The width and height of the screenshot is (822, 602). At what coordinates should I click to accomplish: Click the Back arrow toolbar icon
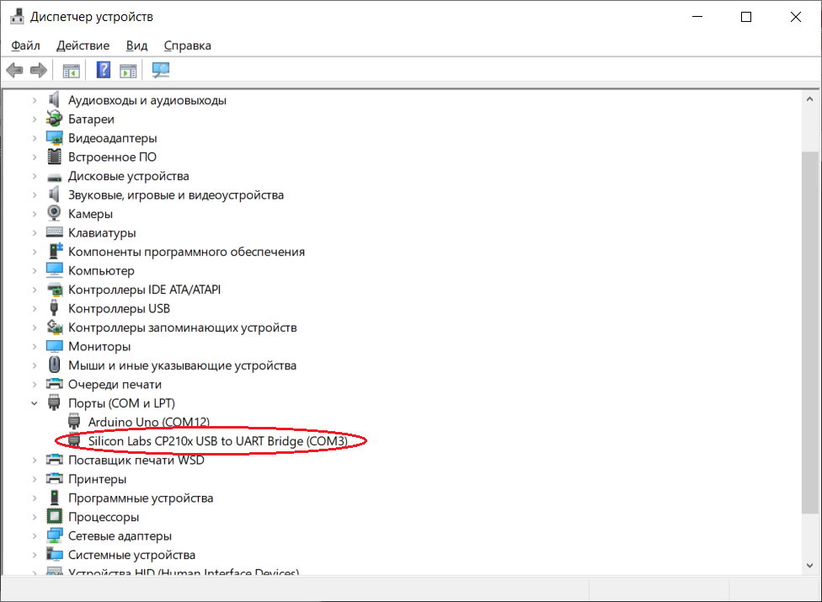[x=14, y=70]
